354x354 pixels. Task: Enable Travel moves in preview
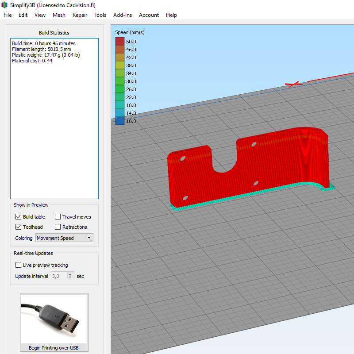point(58,217)
